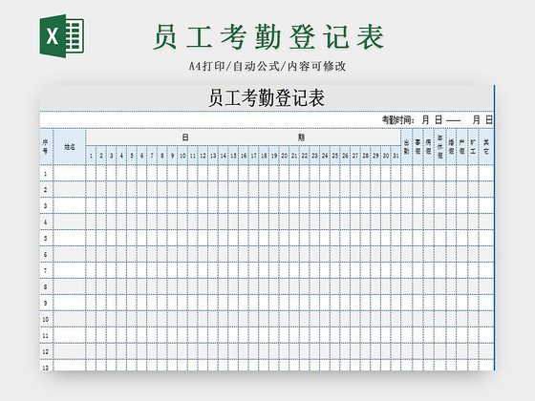The image size is (535, 401).
Task: Click date header 10 in the date row
Action: [182, 156]
